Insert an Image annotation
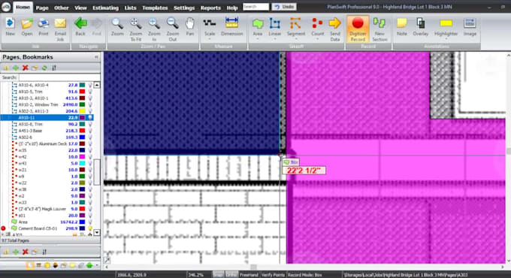The image size is (511, 278). 470,27
